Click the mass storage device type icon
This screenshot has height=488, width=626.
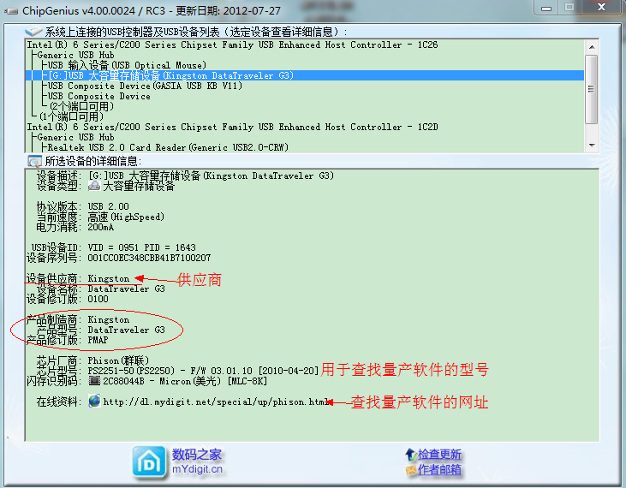pyautogui.click(x=94, y=186)
